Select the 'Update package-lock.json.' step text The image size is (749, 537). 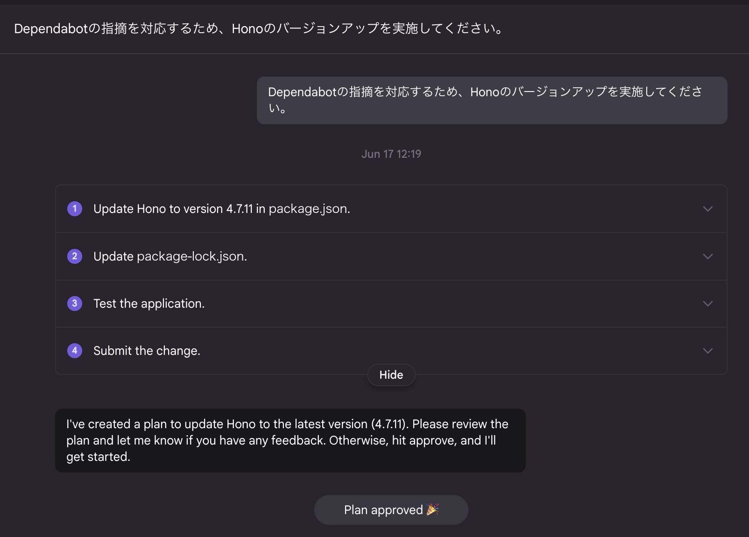170,256
